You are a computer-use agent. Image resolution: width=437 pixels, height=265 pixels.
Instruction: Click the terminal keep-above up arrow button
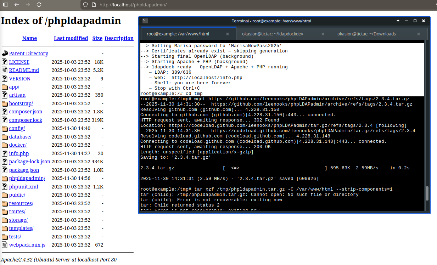coord(398,21)
